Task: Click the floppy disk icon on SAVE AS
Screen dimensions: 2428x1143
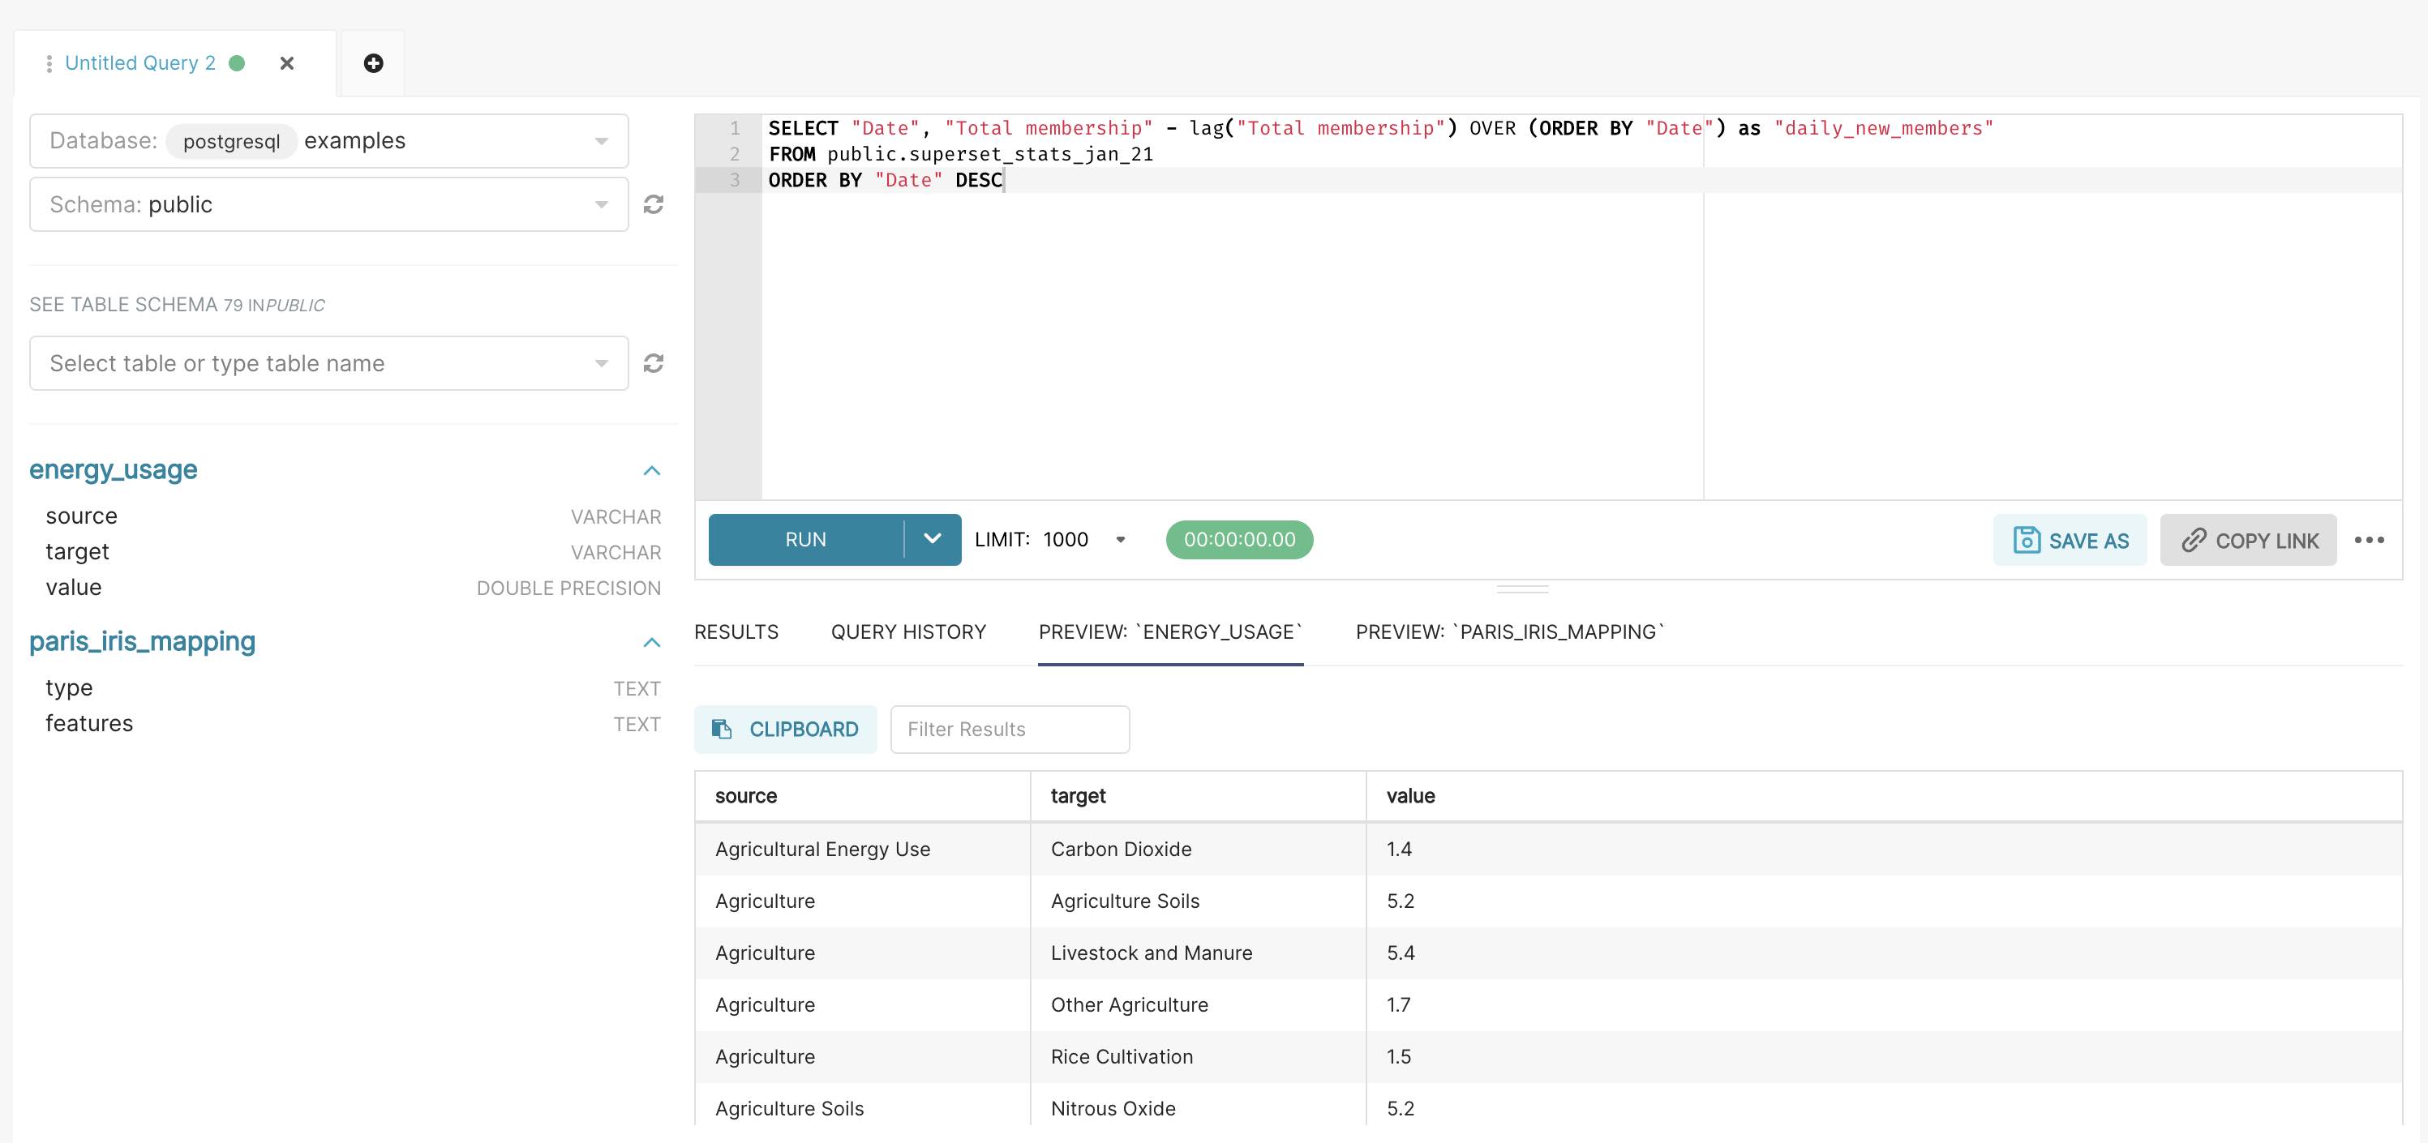Action: 2026,539
